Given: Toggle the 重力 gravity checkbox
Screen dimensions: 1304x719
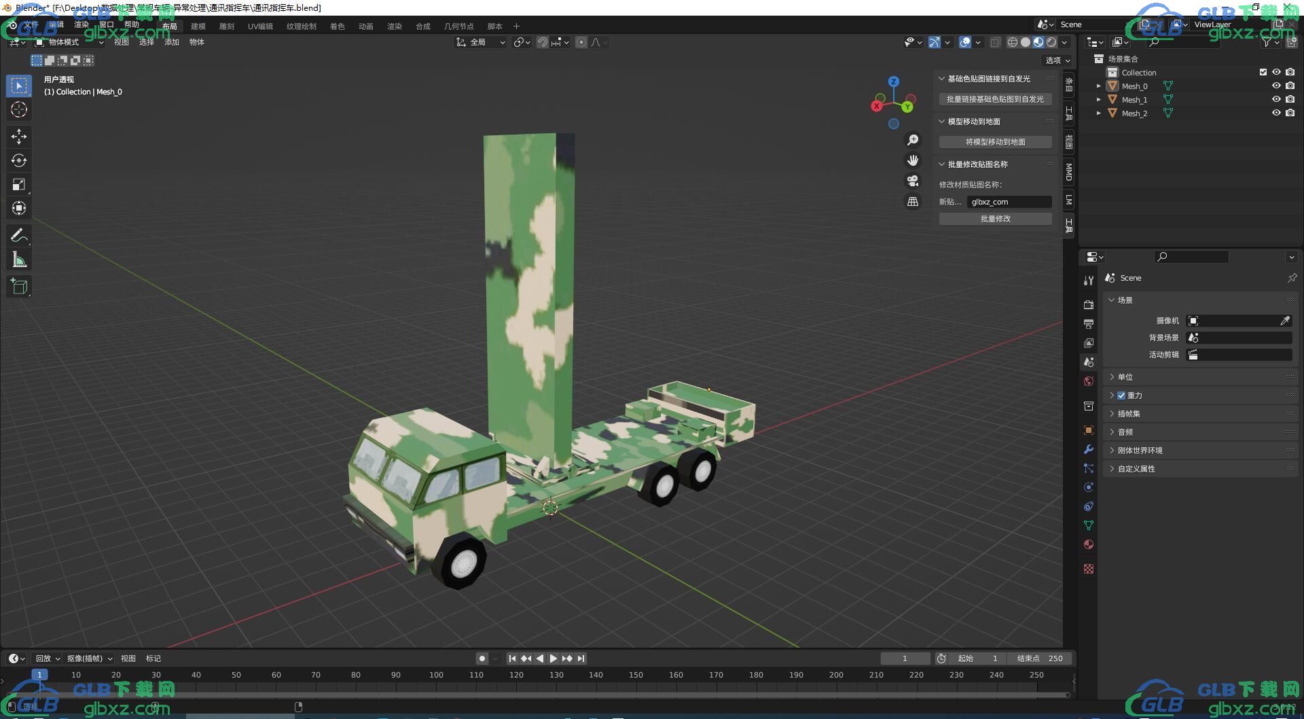Looking at the screenshot, I should (x=1121, y=396).
